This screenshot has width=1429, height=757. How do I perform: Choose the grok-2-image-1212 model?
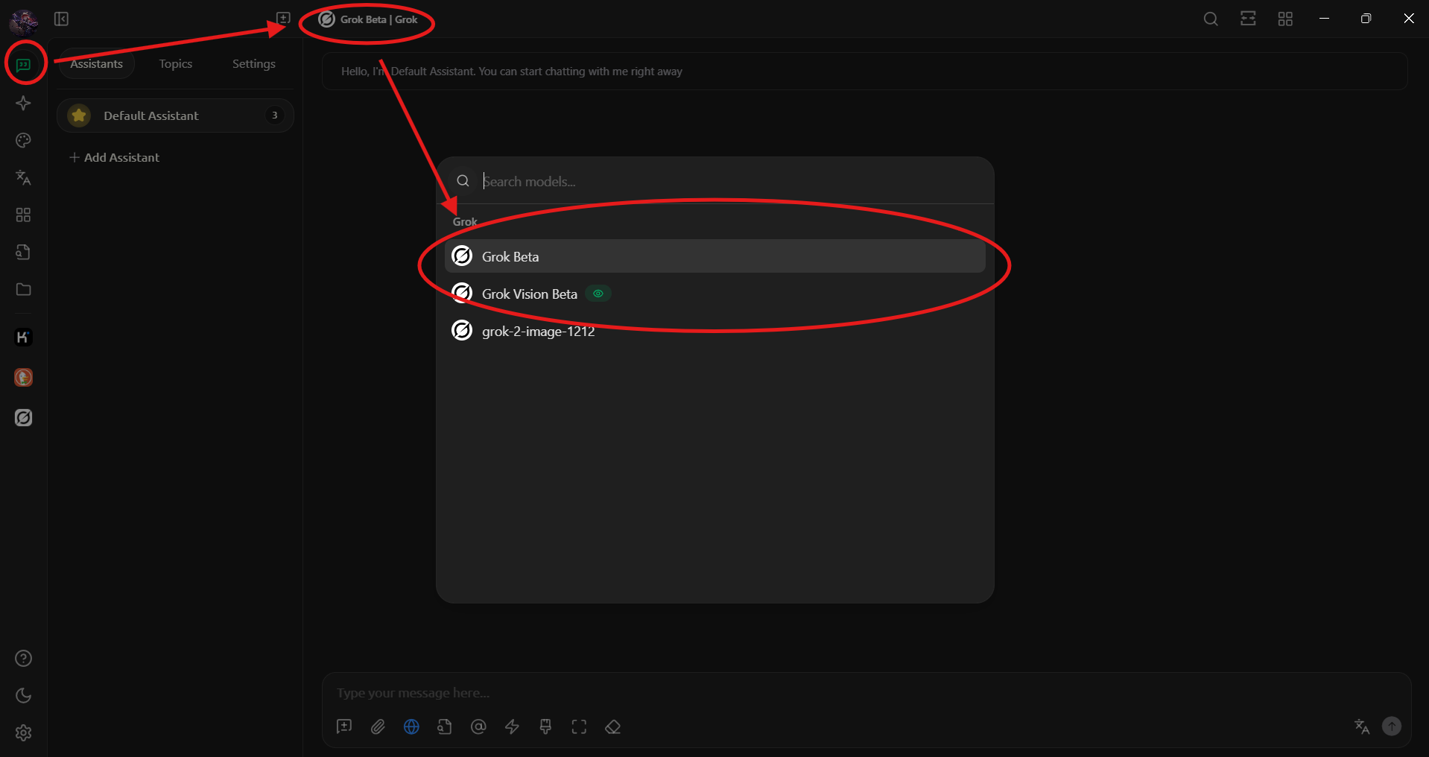pyautogui.click(x=715, y=331)
